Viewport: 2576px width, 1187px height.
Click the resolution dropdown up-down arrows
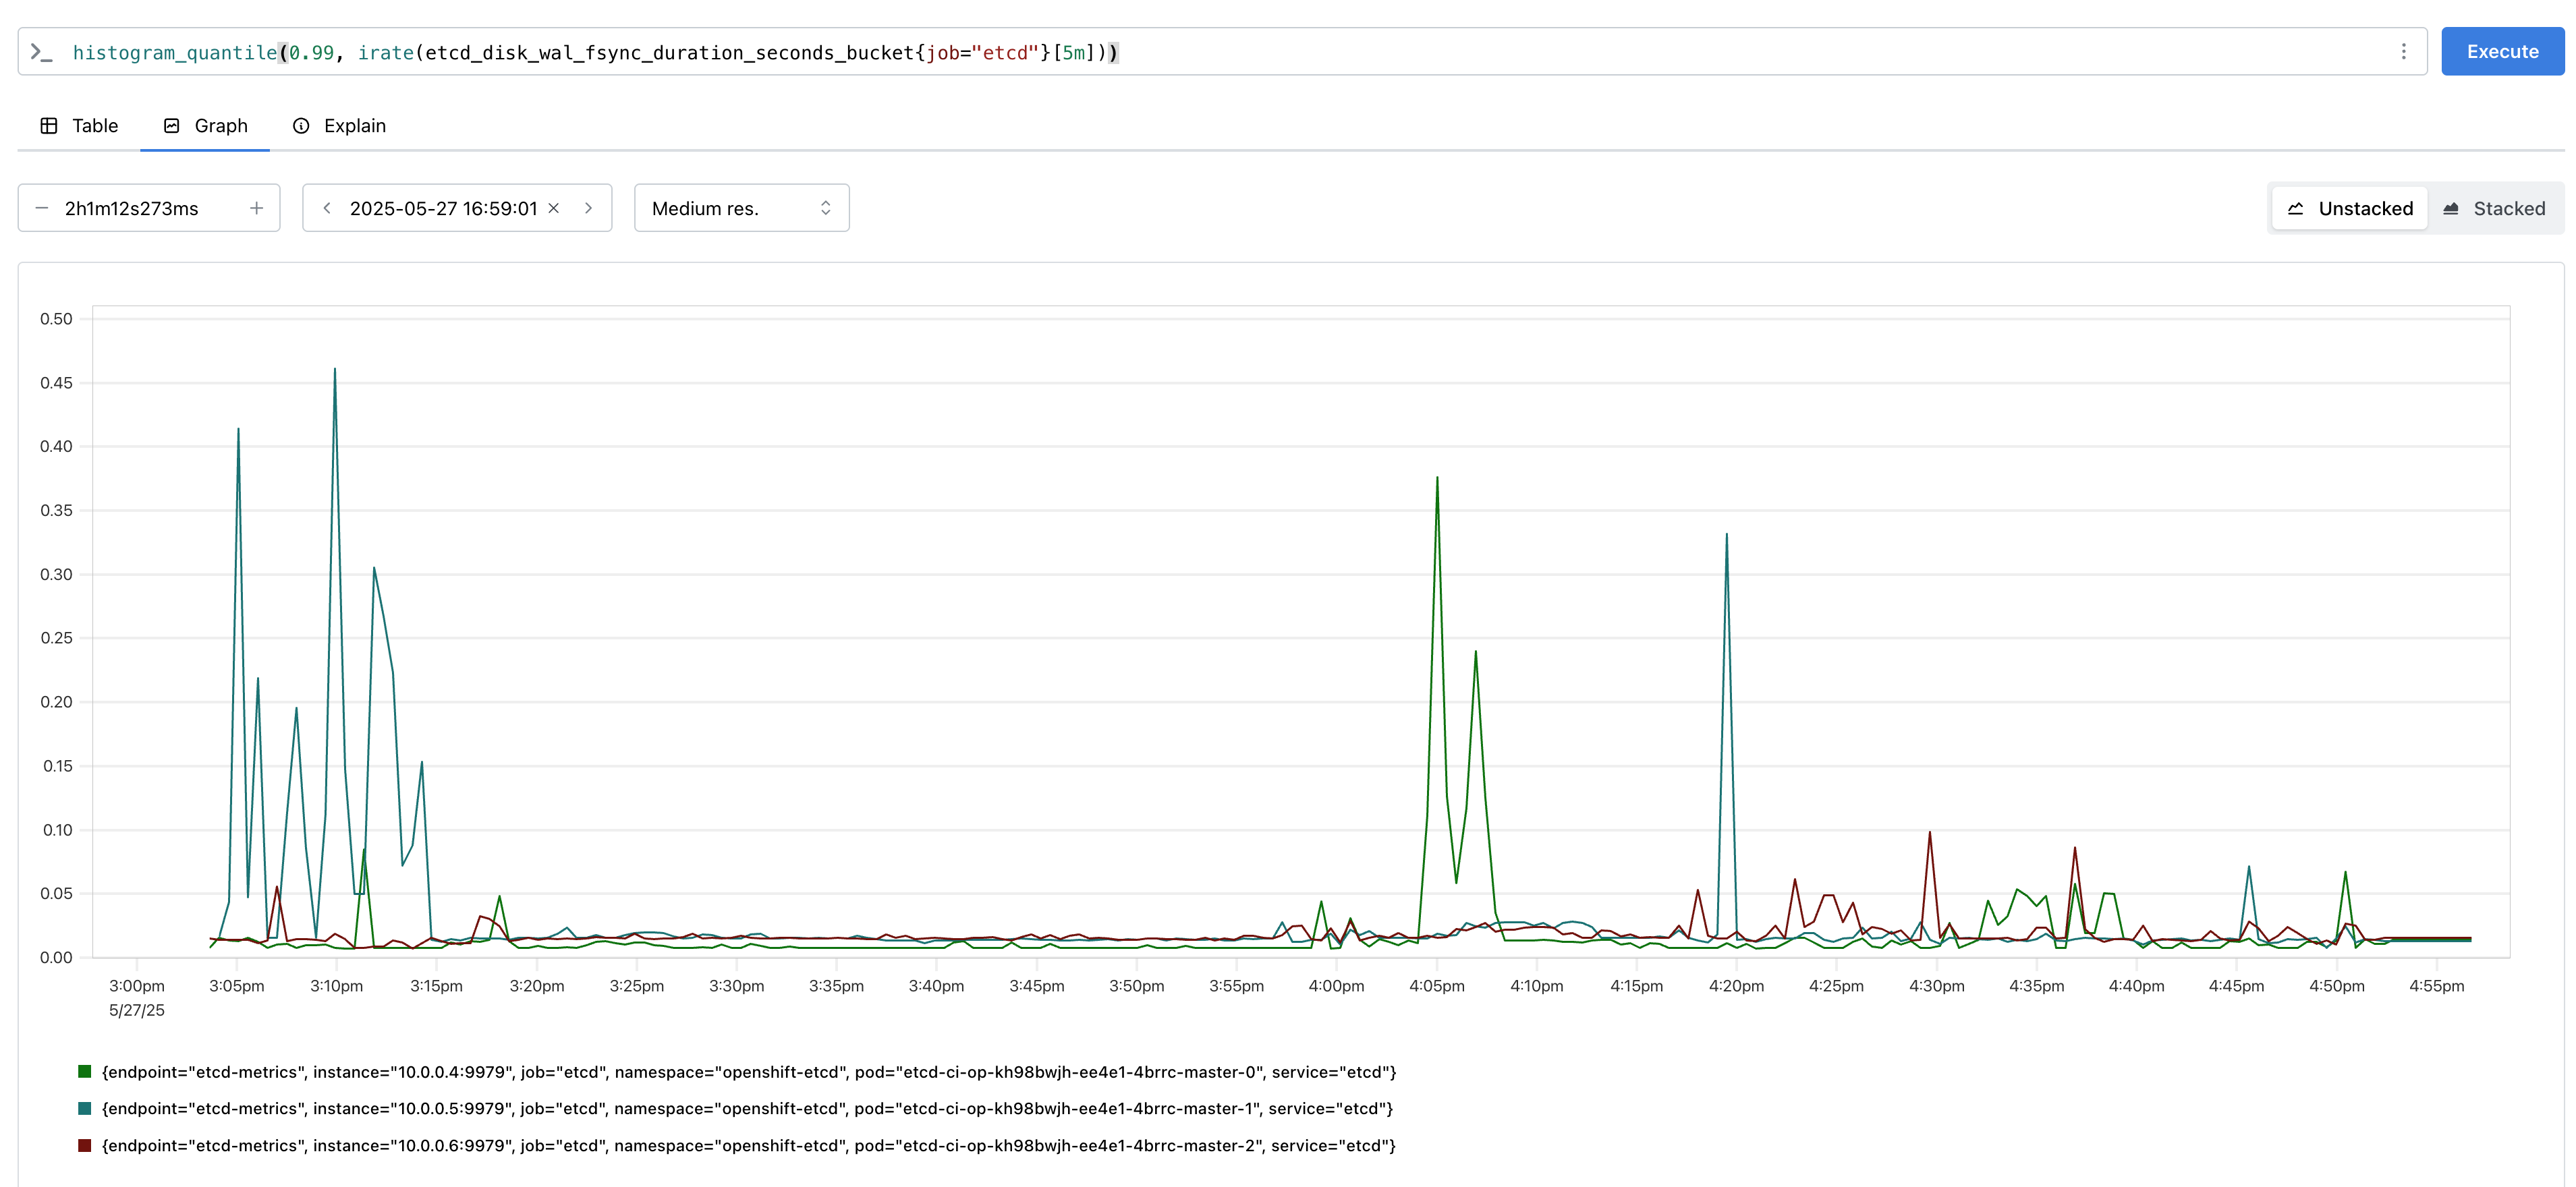825,208
